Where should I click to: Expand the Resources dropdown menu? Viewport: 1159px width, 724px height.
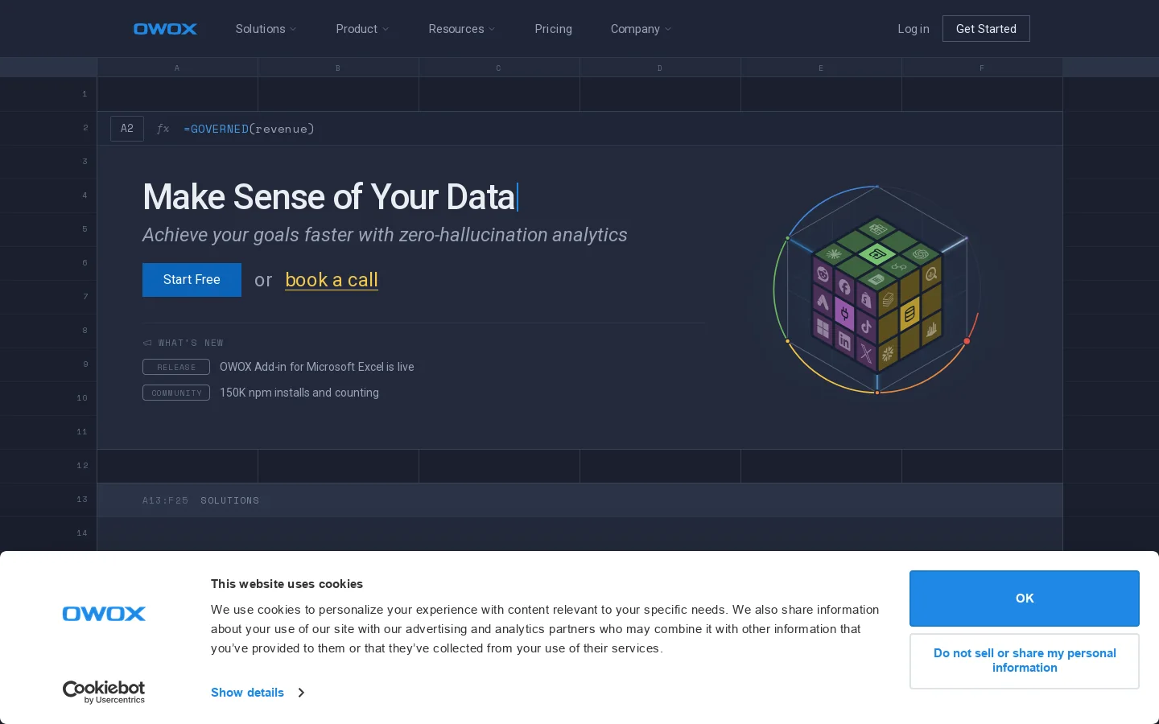click(x=461, y=29)
